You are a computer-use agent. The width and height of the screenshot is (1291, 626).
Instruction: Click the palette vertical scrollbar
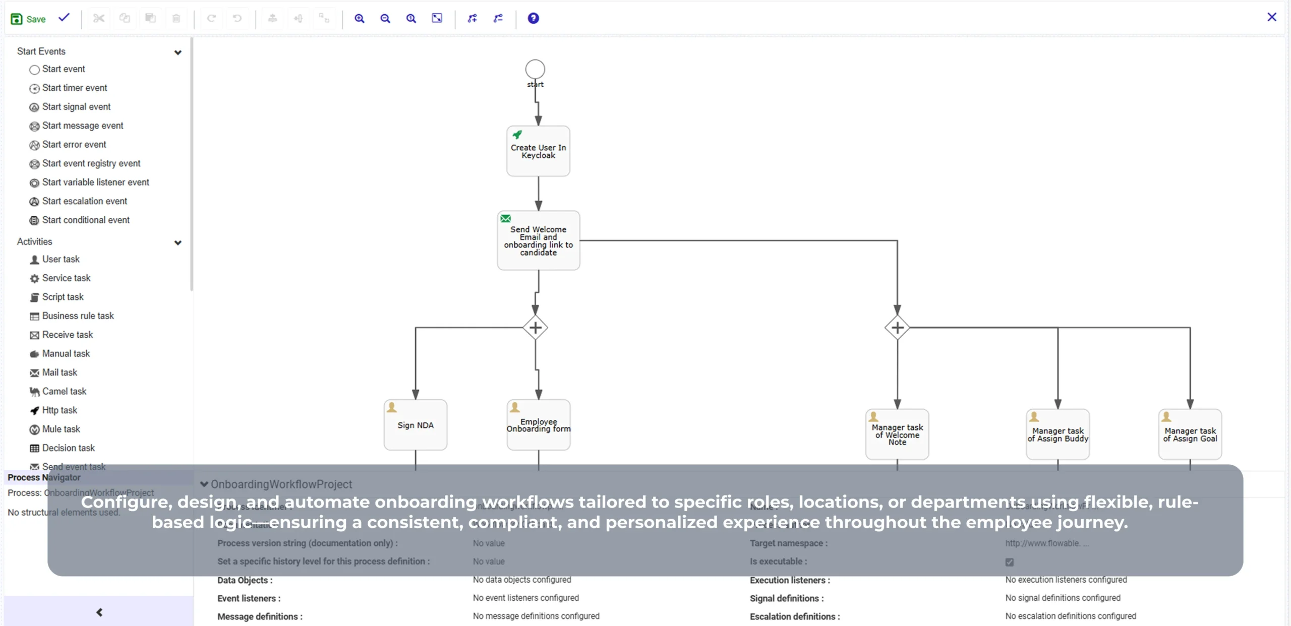click(x=191, y=164)
